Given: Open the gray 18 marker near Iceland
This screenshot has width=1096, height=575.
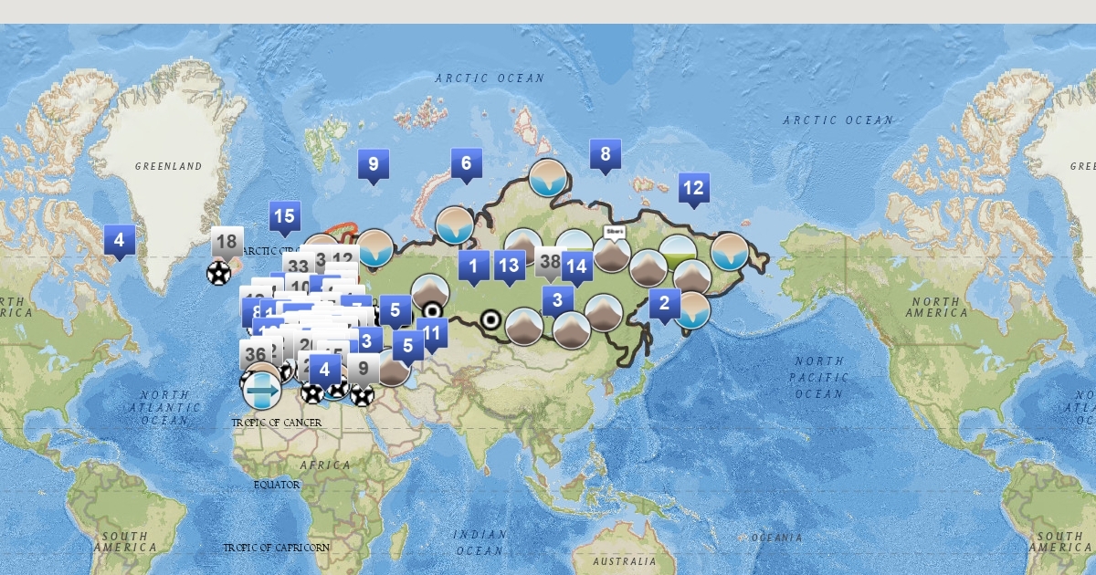Looking at the screenshot, I should click(x=227, y=243).
